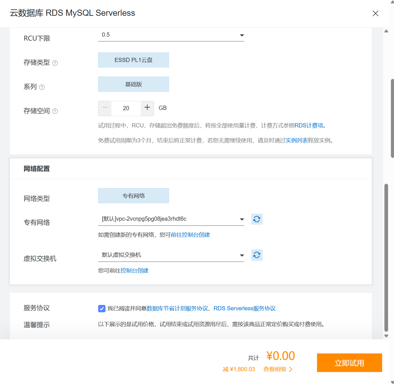Edit the storage size value of 20

(126, 108)
